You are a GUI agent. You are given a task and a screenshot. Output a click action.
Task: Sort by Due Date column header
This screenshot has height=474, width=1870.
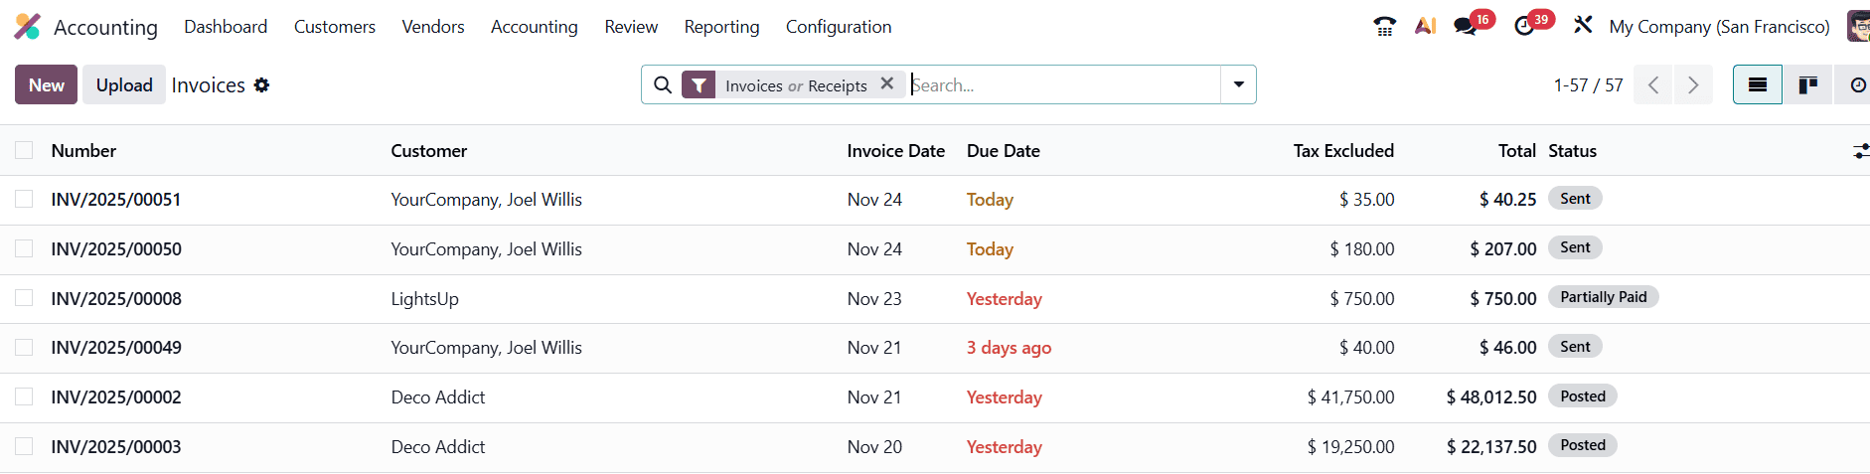1003,151
